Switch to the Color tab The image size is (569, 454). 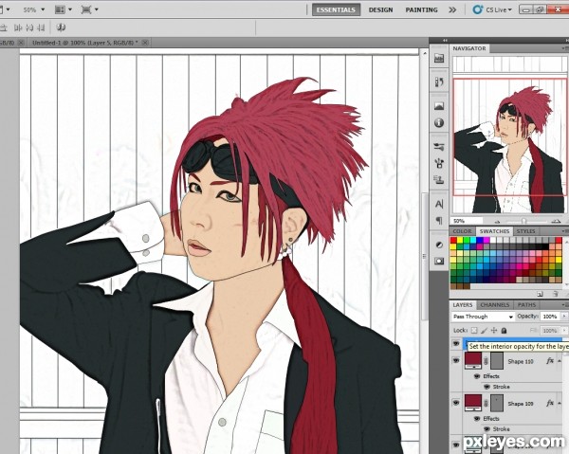(x=463, y=231)
